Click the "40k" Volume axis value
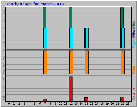This screenshot has width=137, height=107. (x=3, y=89)
